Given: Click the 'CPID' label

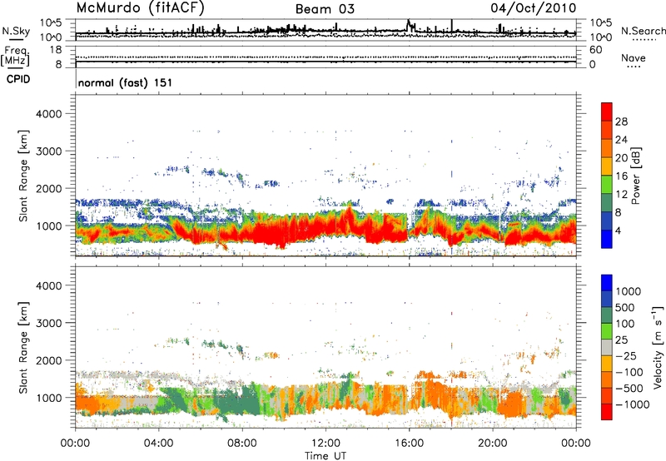Looking at the screenshot, I should point(18,79).
